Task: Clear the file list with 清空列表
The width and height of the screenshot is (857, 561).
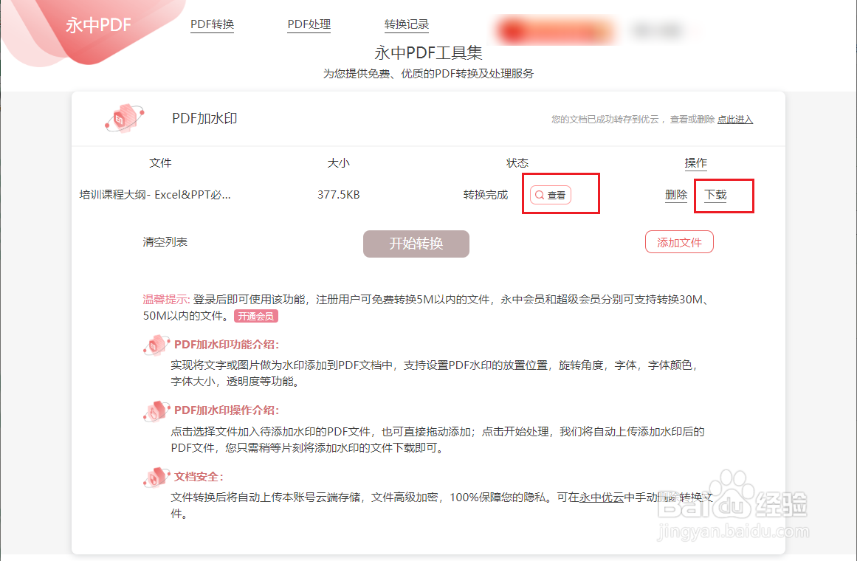Action: pyautogui.click(x=165, y=241)
